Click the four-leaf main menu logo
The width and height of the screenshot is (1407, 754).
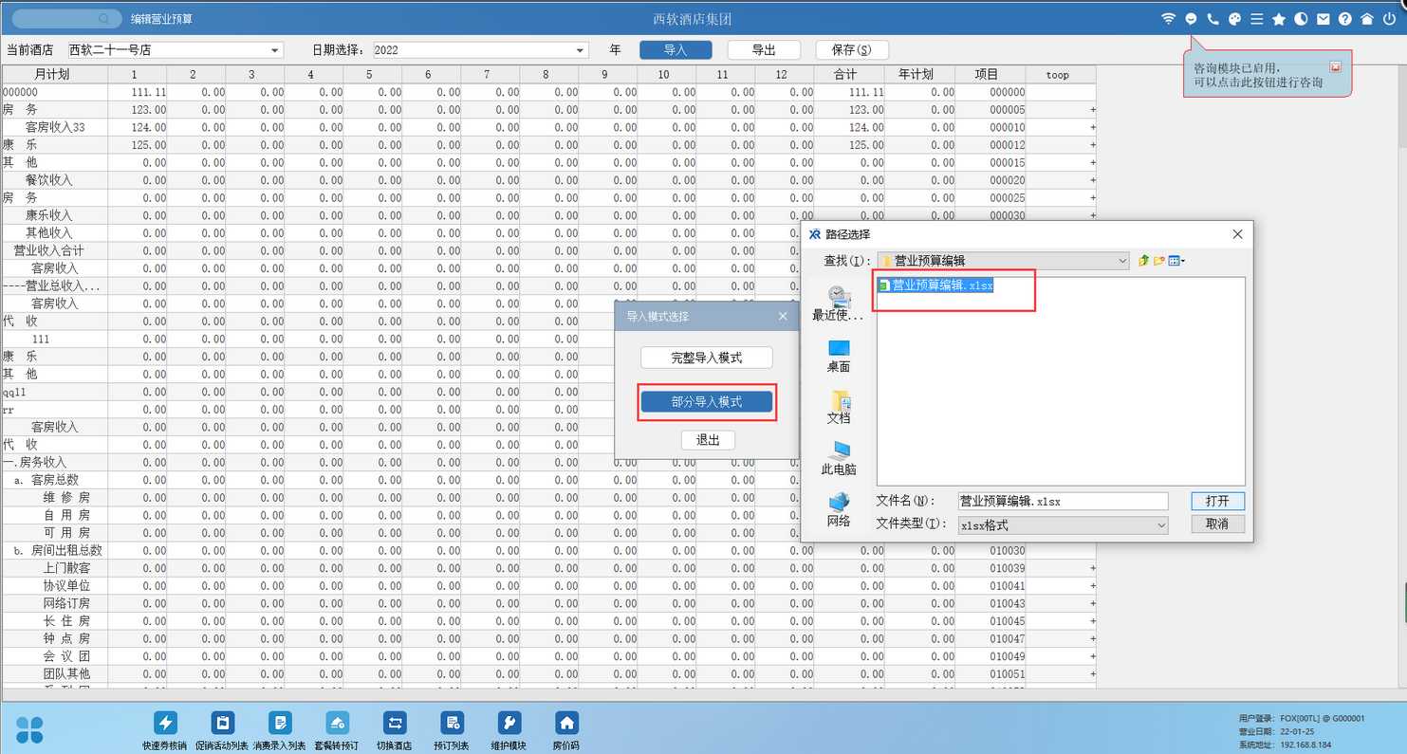tap(29, 729)
